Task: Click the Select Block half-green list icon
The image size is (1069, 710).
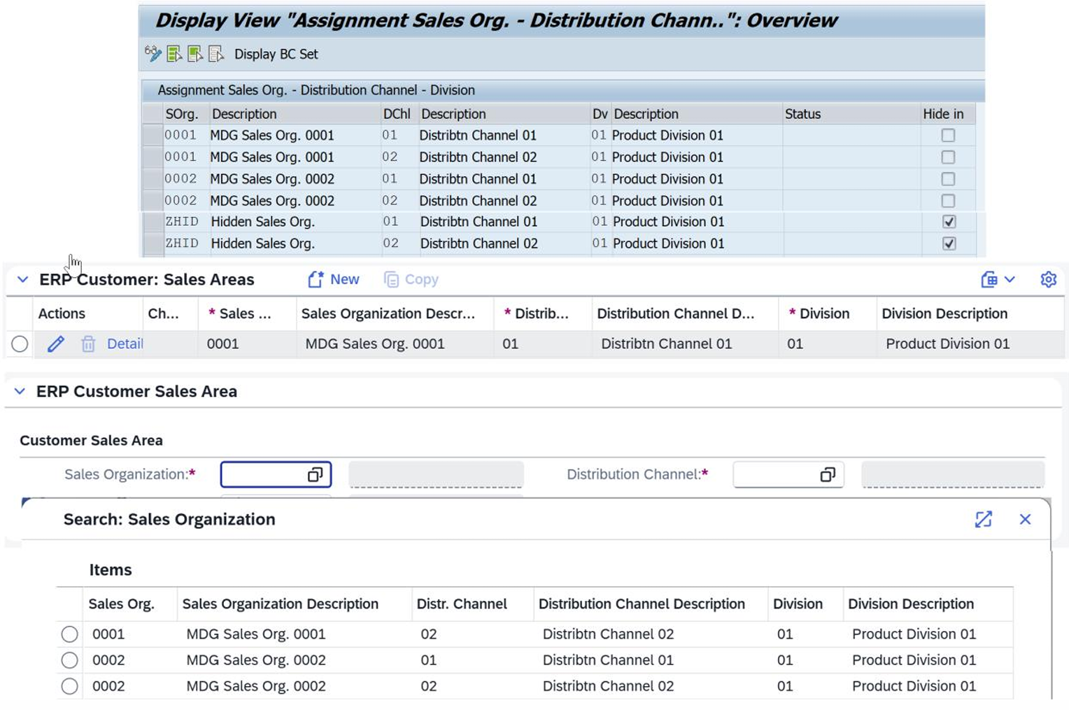Action: coord(195,54)
